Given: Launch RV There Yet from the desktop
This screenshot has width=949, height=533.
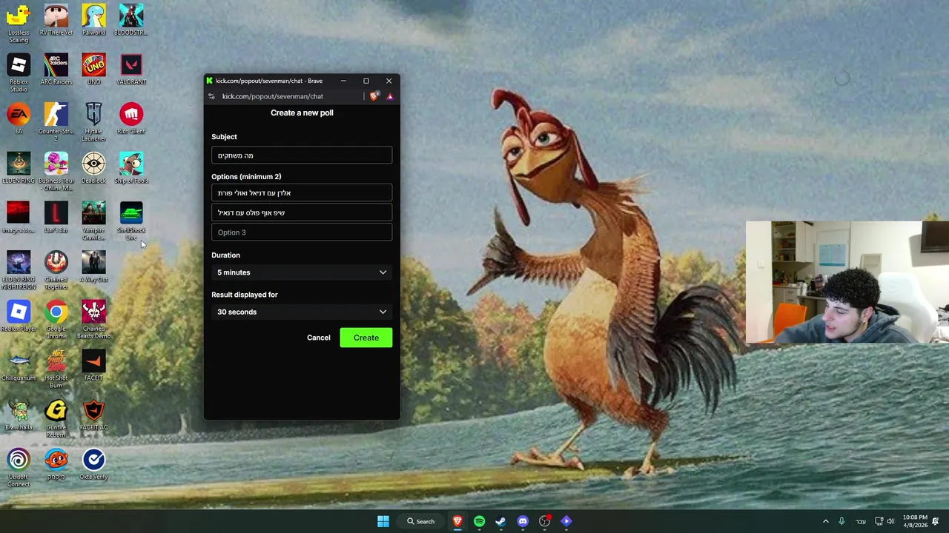Looking at the screenshot, I should click(56, 20).
